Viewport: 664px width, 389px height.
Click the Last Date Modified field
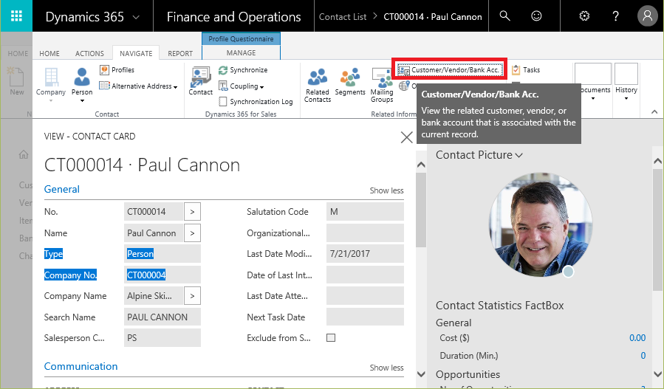pos(365,254)
